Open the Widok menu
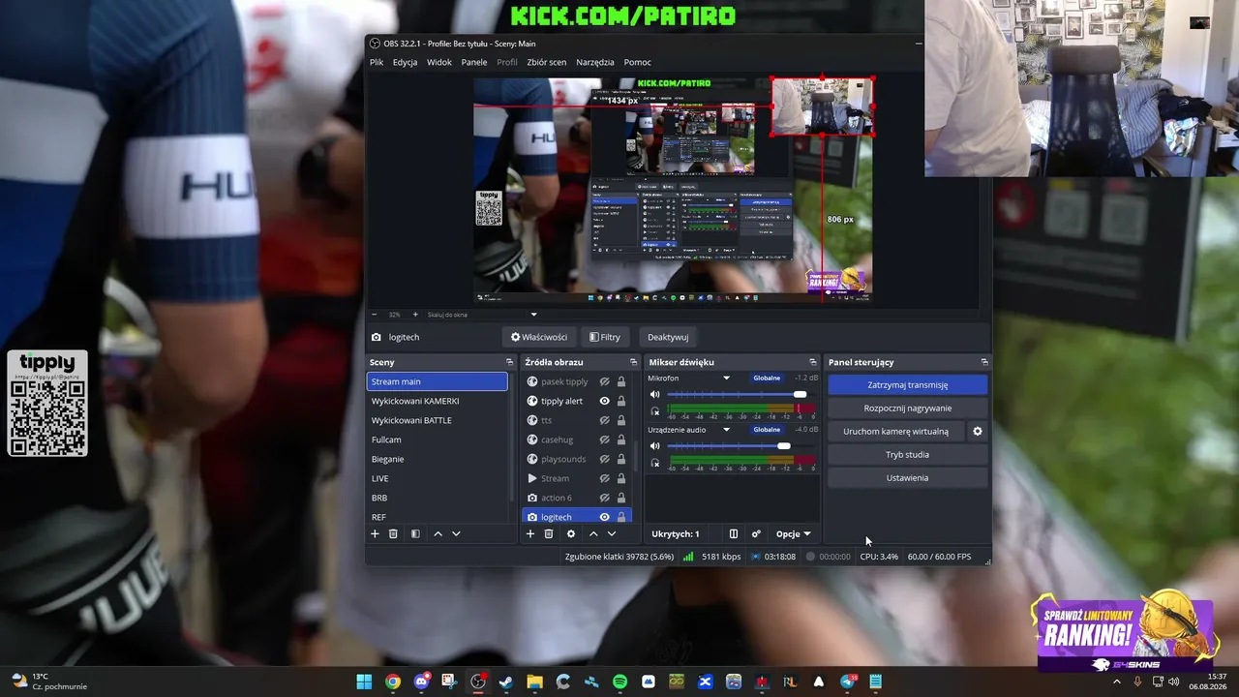Screen dimensions: 1239x697 coord(439,62)
